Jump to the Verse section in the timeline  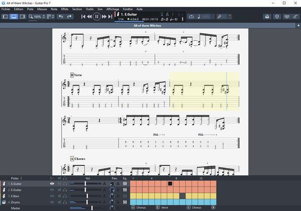pos(163,207)
